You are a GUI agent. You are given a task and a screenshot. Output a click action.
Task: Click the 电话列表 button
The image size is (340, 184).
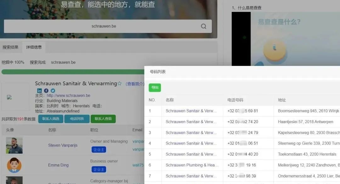point(77,119)
